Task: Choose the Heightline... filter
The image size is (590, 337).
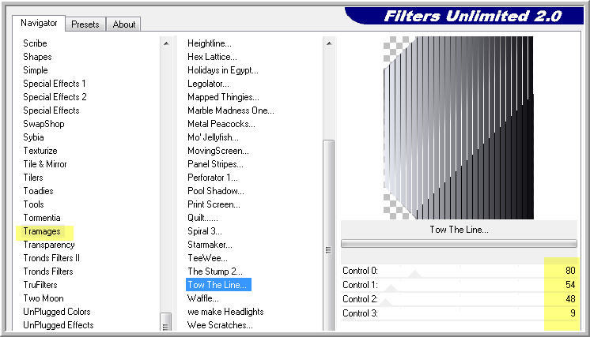Action: [210, 43]
